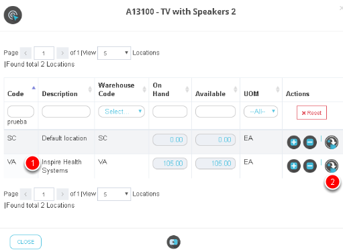Reset the table filters
The height and width of the screenshot is (252, 343).
311,113
